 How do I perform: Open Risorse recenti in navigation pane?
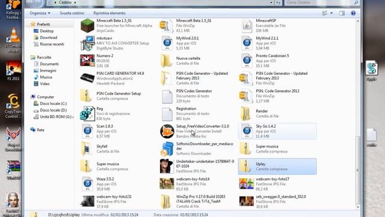point(52,44)
